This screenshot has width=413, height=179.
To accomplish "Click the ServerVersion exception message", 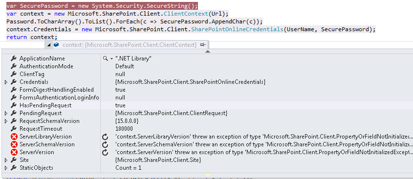I will pos(264,152).
